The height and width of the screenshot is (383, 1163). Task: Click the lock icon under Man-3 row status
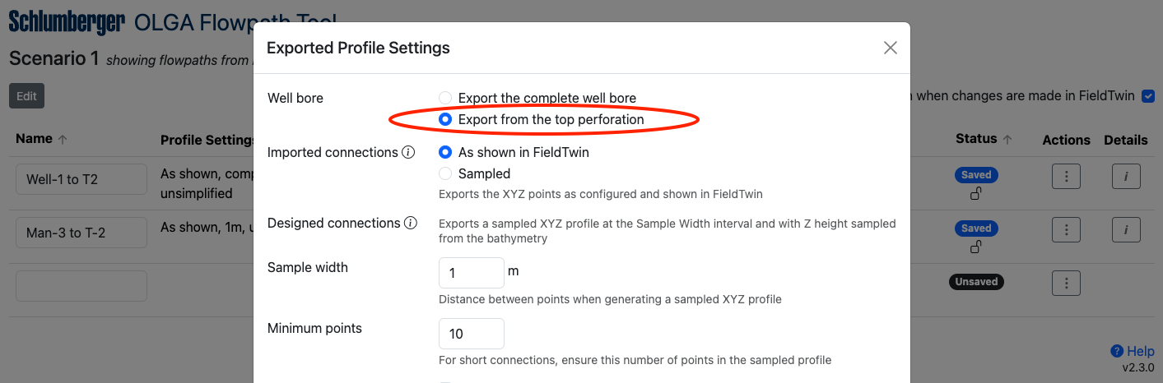coord(976,247)
